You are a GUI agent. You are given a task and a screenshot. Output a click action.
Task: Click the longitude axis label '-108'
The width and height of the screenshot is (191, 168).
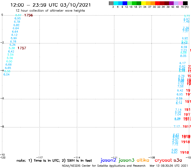click(152, 157)
